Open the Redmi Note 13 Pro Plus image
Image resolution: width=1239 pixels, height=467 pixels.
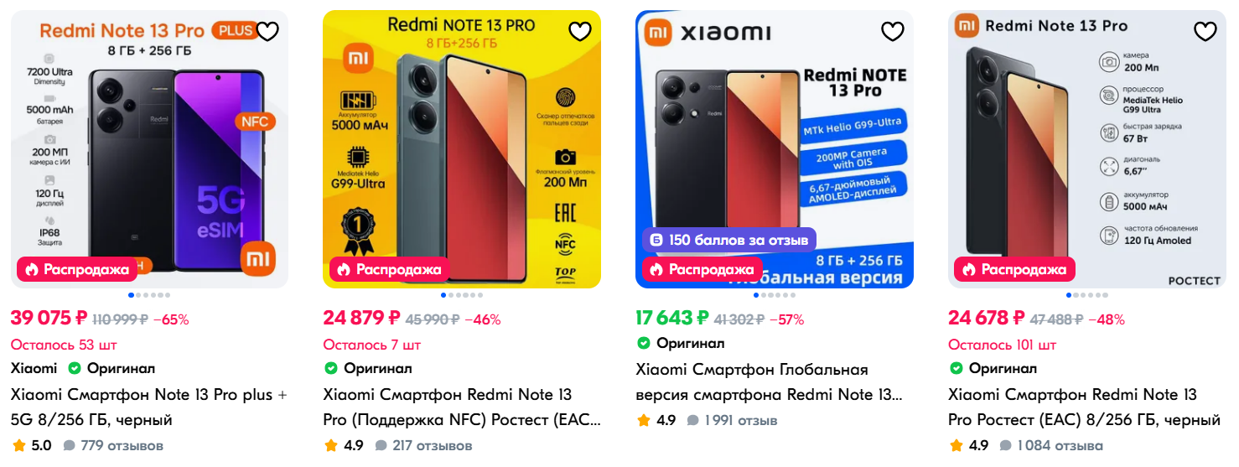pos(149,149)
